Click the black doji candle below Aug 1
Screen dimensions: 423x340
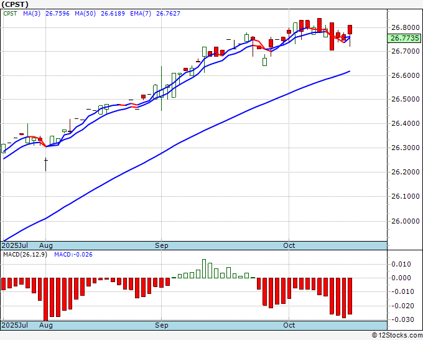point(46,164)
